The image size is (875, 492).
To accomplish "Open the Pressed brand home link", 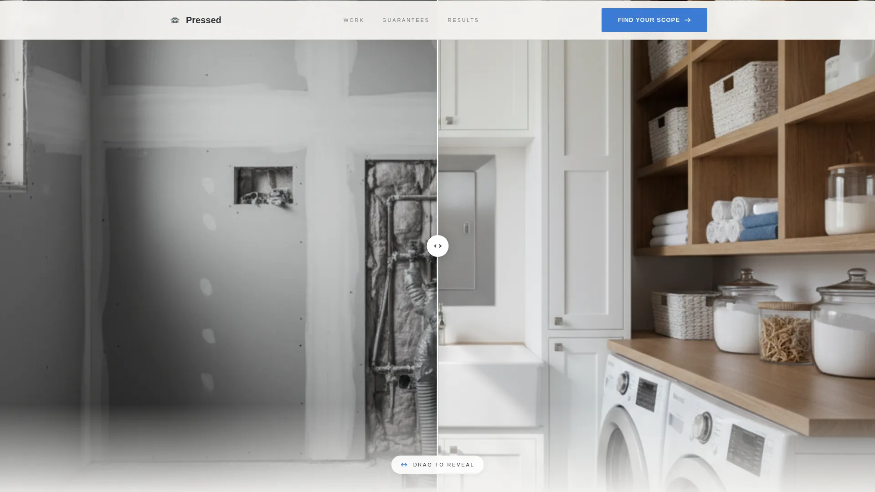I will point(196,20).
